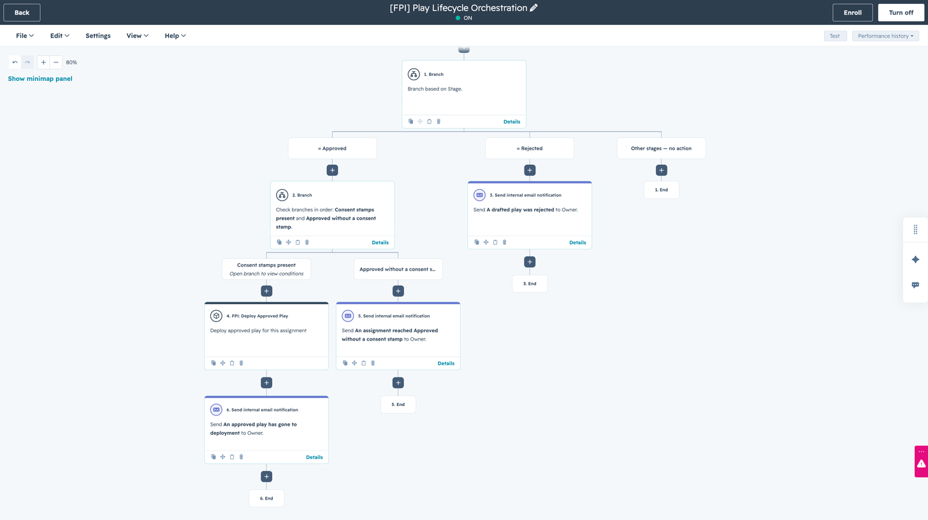The height and width of the screenshot is (520, 928).
Task: Show minimap panel link
Action: [x=40, y=79]
